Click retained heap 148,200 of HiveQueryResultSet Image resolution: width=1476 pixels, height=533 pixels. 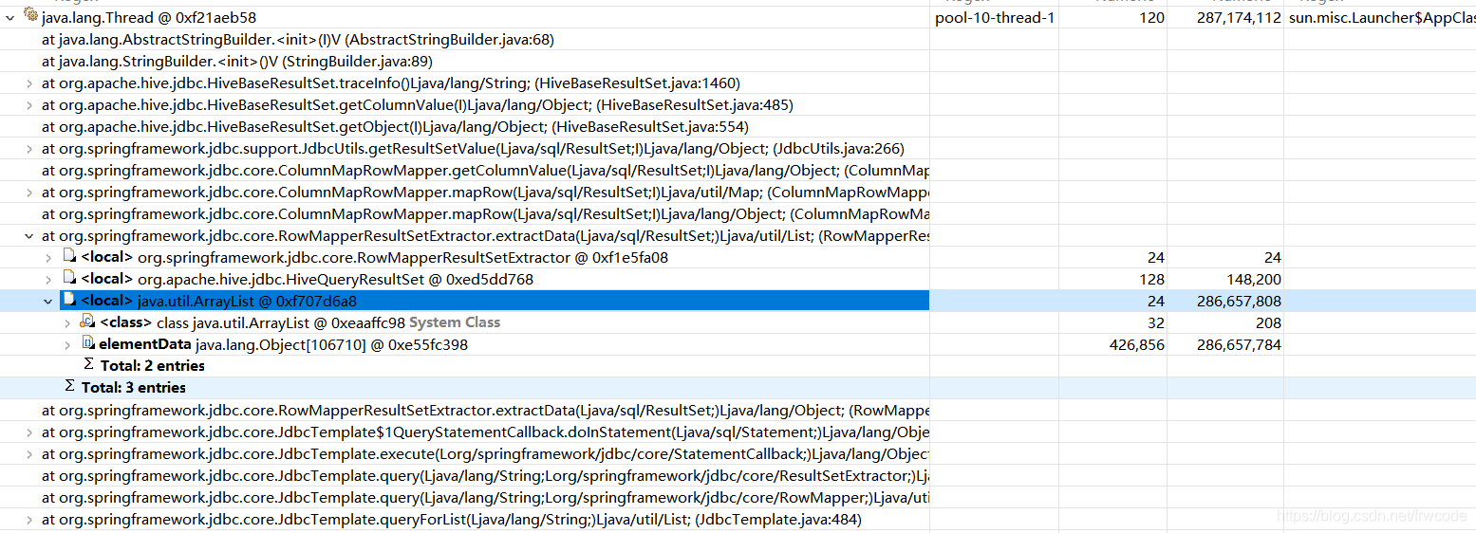(1254, 280)
